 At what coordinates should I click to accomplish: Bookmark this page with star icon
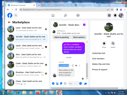112,10
